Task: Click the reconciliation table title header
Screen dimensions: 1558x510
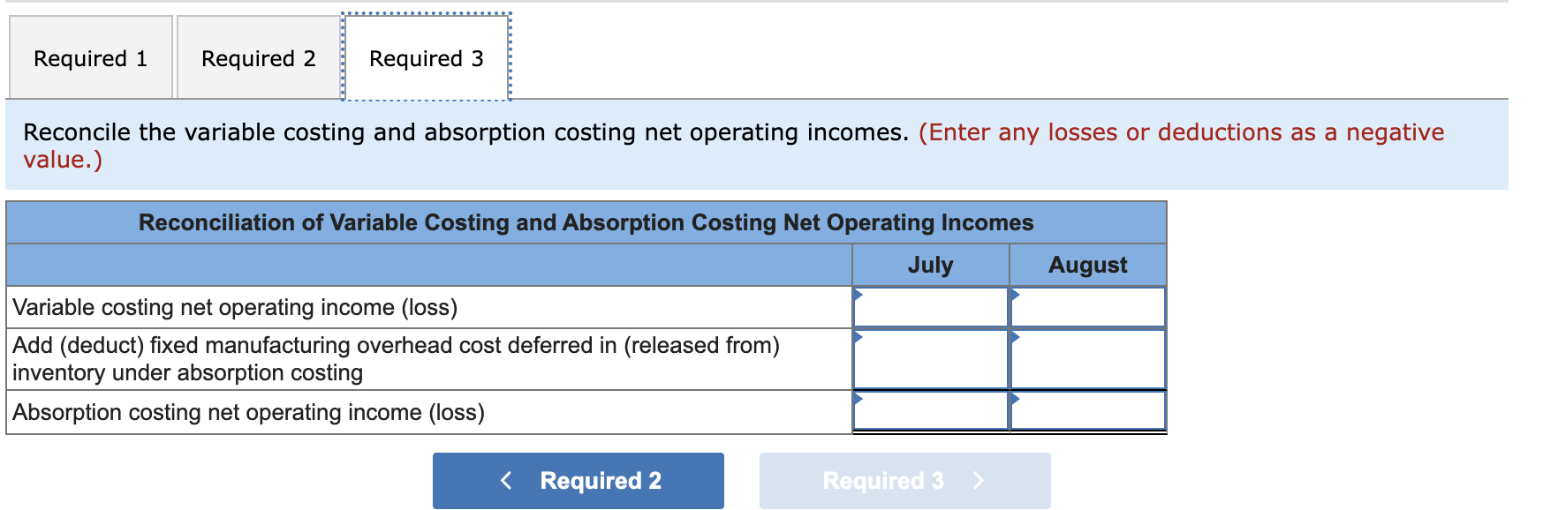Action: [586, 222]
